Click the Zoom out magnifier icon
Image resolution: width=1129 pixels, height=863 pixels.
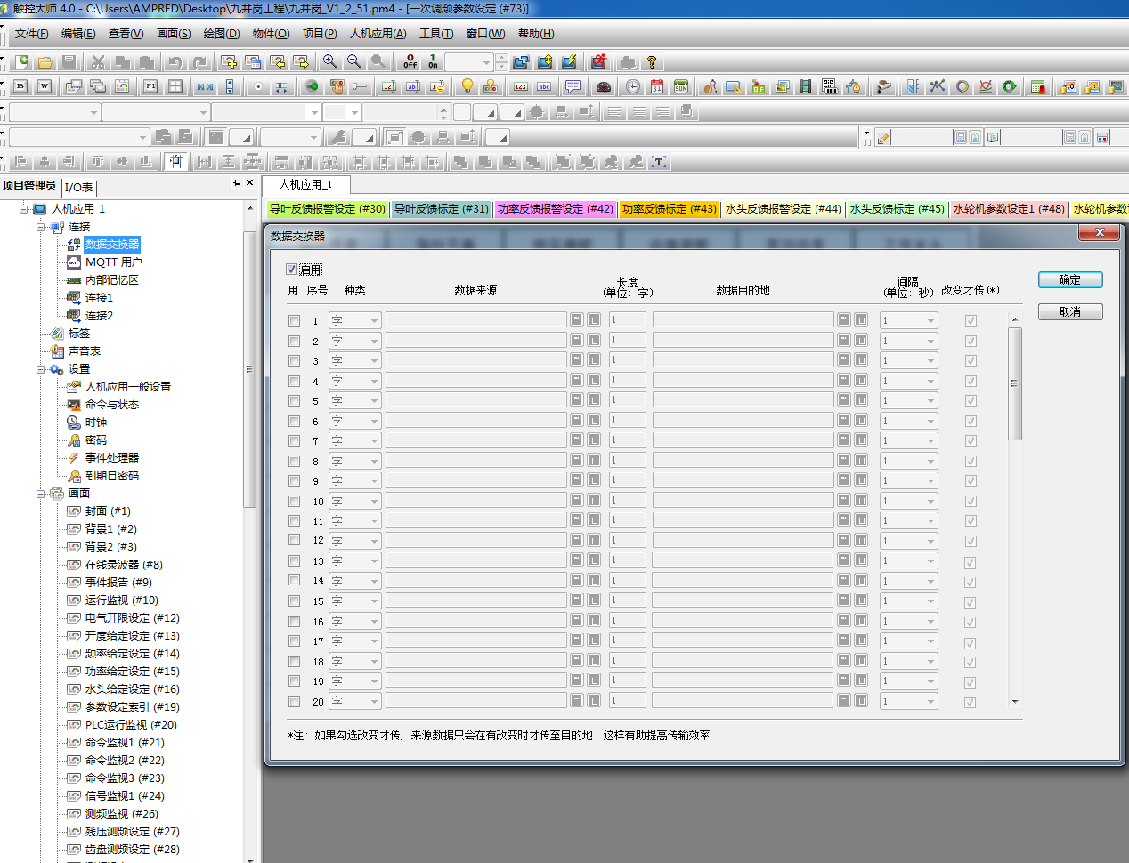(x=354, y=62)
